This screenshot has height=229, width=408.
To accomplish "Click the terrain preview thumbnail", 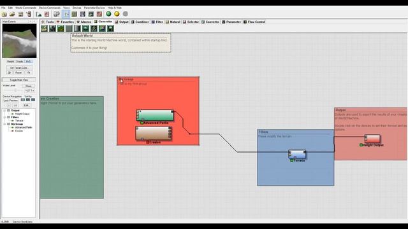I will pos(19,41).
